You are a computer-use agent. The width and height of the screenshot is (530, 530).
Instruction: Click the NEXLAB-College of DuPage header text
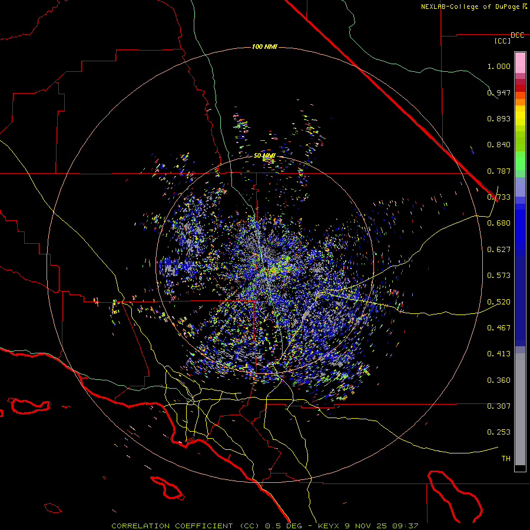[470, 6]
